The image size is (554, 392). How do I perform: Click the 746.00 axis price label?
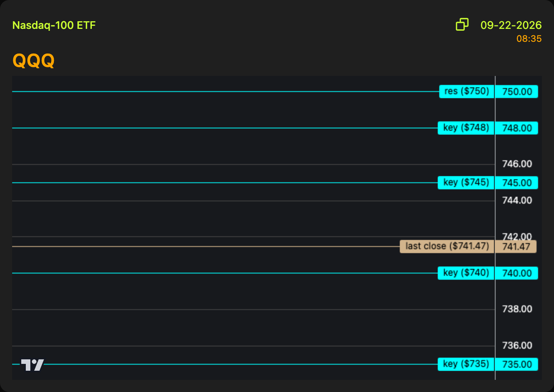pyautogui.click(x=517, y=164)
